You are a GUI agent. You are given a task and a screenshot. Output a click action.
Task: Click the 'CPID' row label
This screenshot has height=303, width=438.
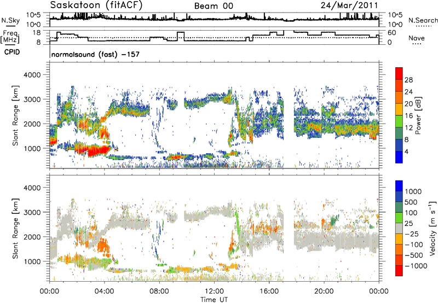click(12, 52)
